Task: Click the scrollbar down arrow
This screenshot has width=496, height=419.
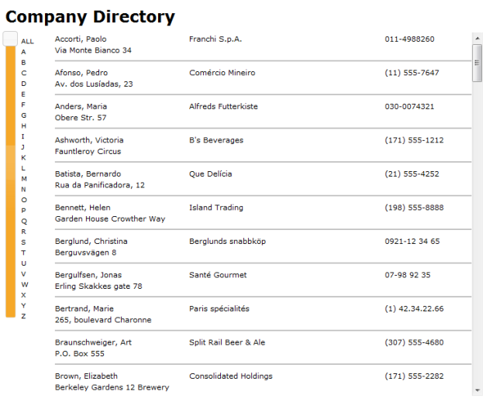Action: [477, 390]
